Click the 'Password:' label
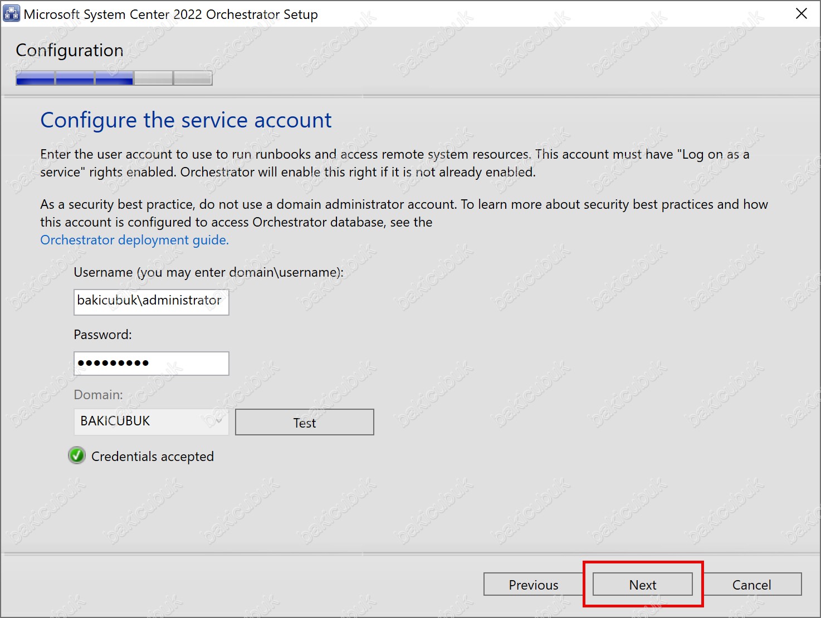 click(x=103, y=335)
